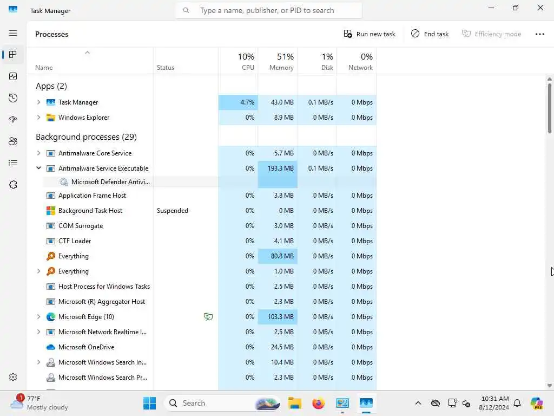
Task: Click the 193.3 MB memory value
Action: click(x=281, y=168)
